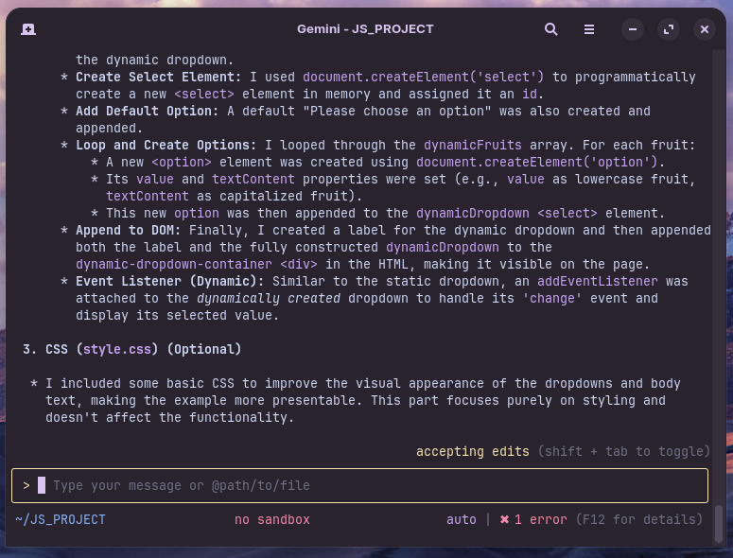Click the "accepting edits" status text
The height and width of the screenshot is (558, 733).
coord(472,451)
